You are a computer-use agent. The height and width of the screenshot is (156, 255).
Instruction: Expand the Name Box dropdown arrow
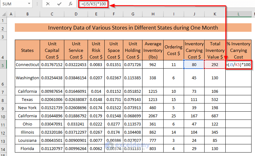(x=29, y=4)
